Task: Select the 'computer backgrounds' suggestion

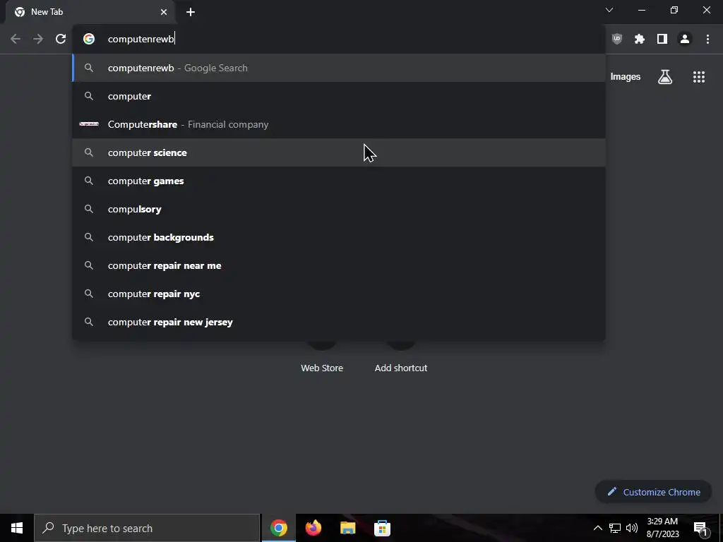Action: click(x=339, y=237)
